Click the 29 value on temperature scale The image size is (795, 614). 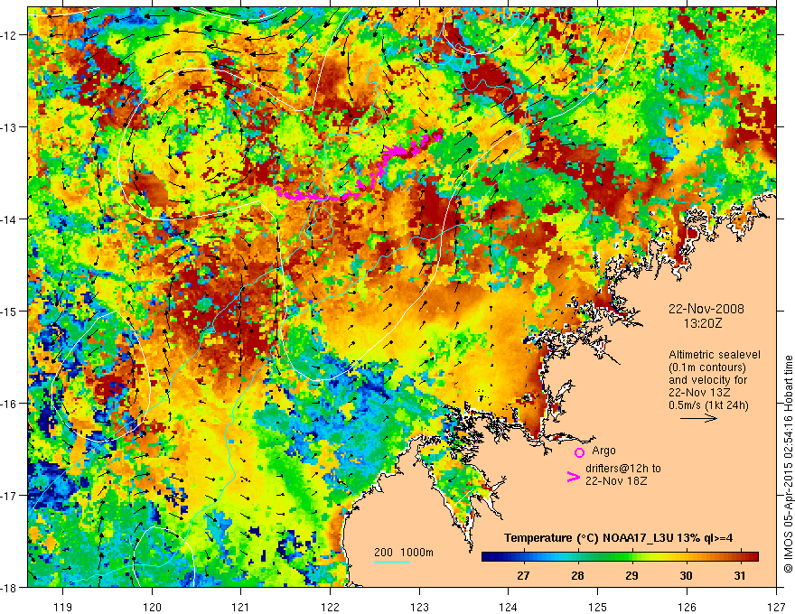(631, 575)
